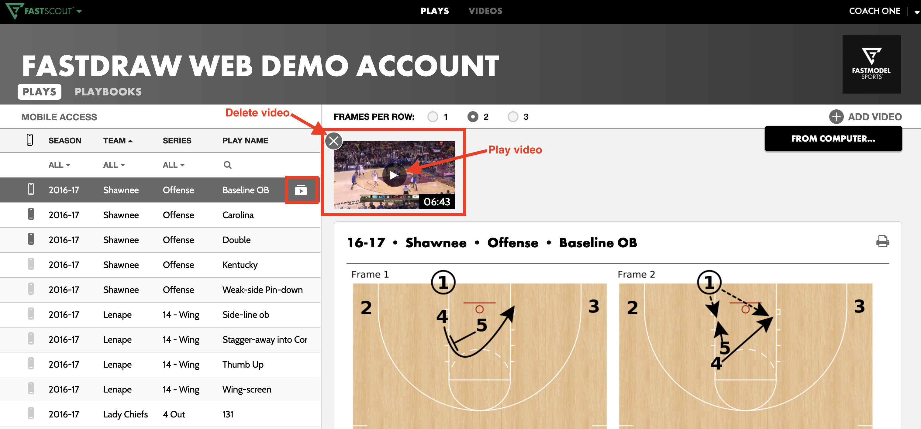The height and width of the screenshot is (429, 921).
Task: Open the SEASON filter ALL dropdown
Action: coord(59,165)
